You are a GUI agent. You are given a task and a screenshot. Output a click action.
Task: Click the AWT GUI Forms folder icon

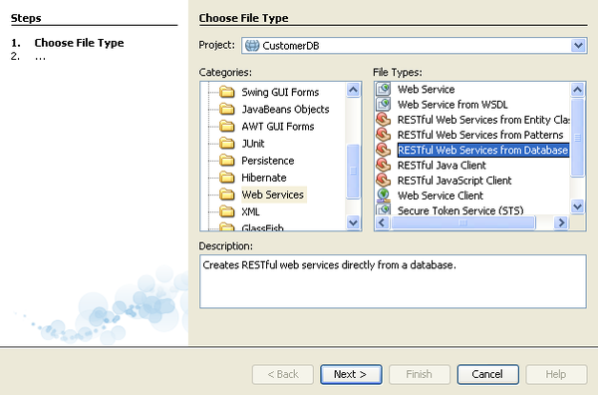coord(227,127)
